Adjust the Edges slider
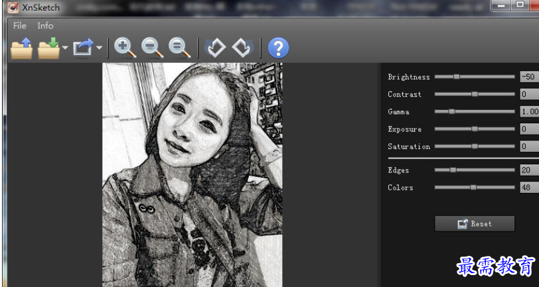Image resolution: width=539 pixels, height=287 pixels. point(475,170)
